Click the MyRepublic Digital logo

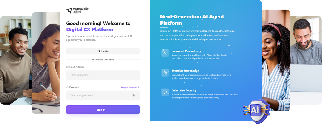(x=78, y=10)
